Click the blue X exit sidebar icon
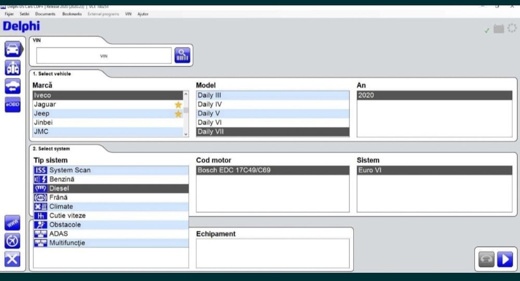520x281 pixels. point(12,259)
